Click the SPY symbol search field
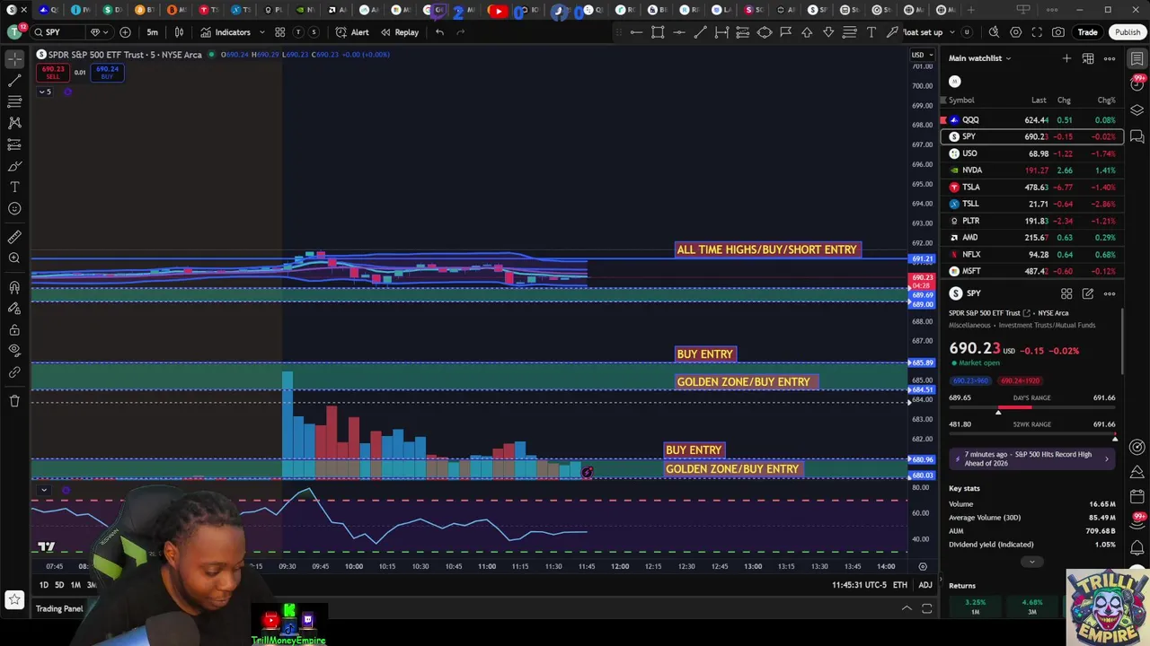Screen dimensions: 1150x646 tap(58, 32)
